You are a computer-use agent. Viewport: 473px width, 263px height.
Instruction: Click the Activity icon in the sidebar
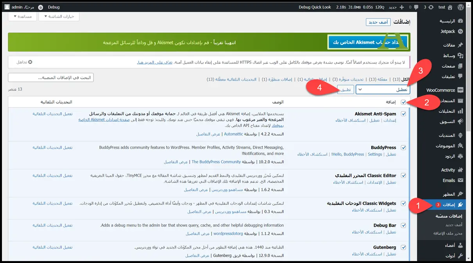(x=460, y=170)
